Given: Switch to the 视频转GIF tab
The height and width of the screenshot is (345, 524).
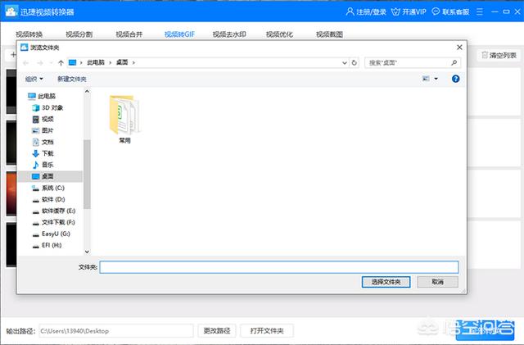Looking at the screenshot, I should 179,34.
